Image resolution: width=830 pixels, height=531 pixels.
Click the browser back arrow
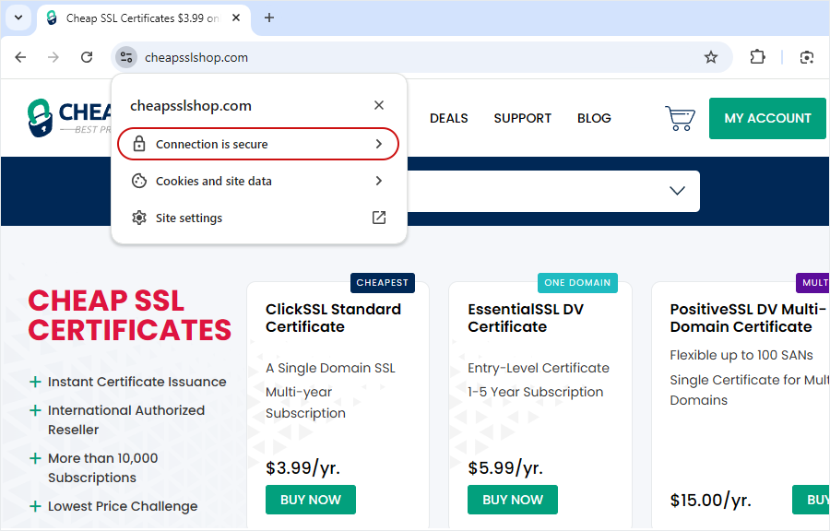click(20, 57)
